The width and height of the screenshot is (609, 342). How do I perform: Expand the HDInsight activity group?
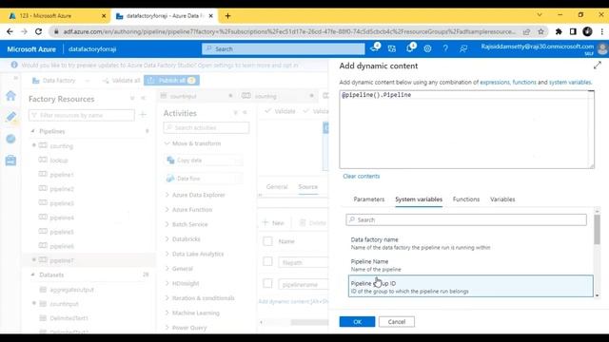(167, 283)
